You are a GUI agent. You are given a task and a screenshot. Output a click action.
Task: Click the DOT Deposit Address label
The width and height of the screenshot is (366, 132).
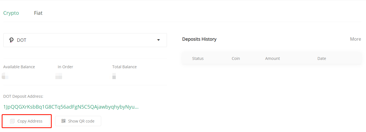click(x=23, y=96)
